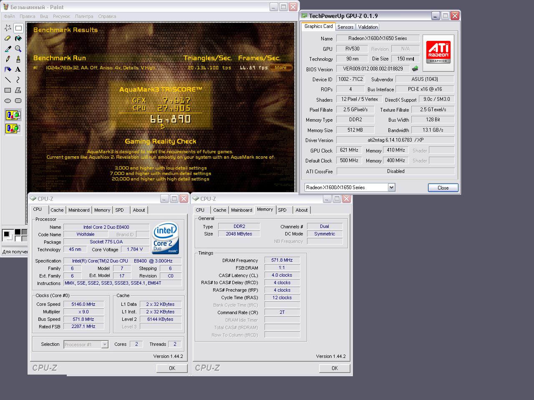Image resolution: width=534 pixels, height=400 pixels.
Task: Choose the opaque selection mode option
Action: [13, 115]
